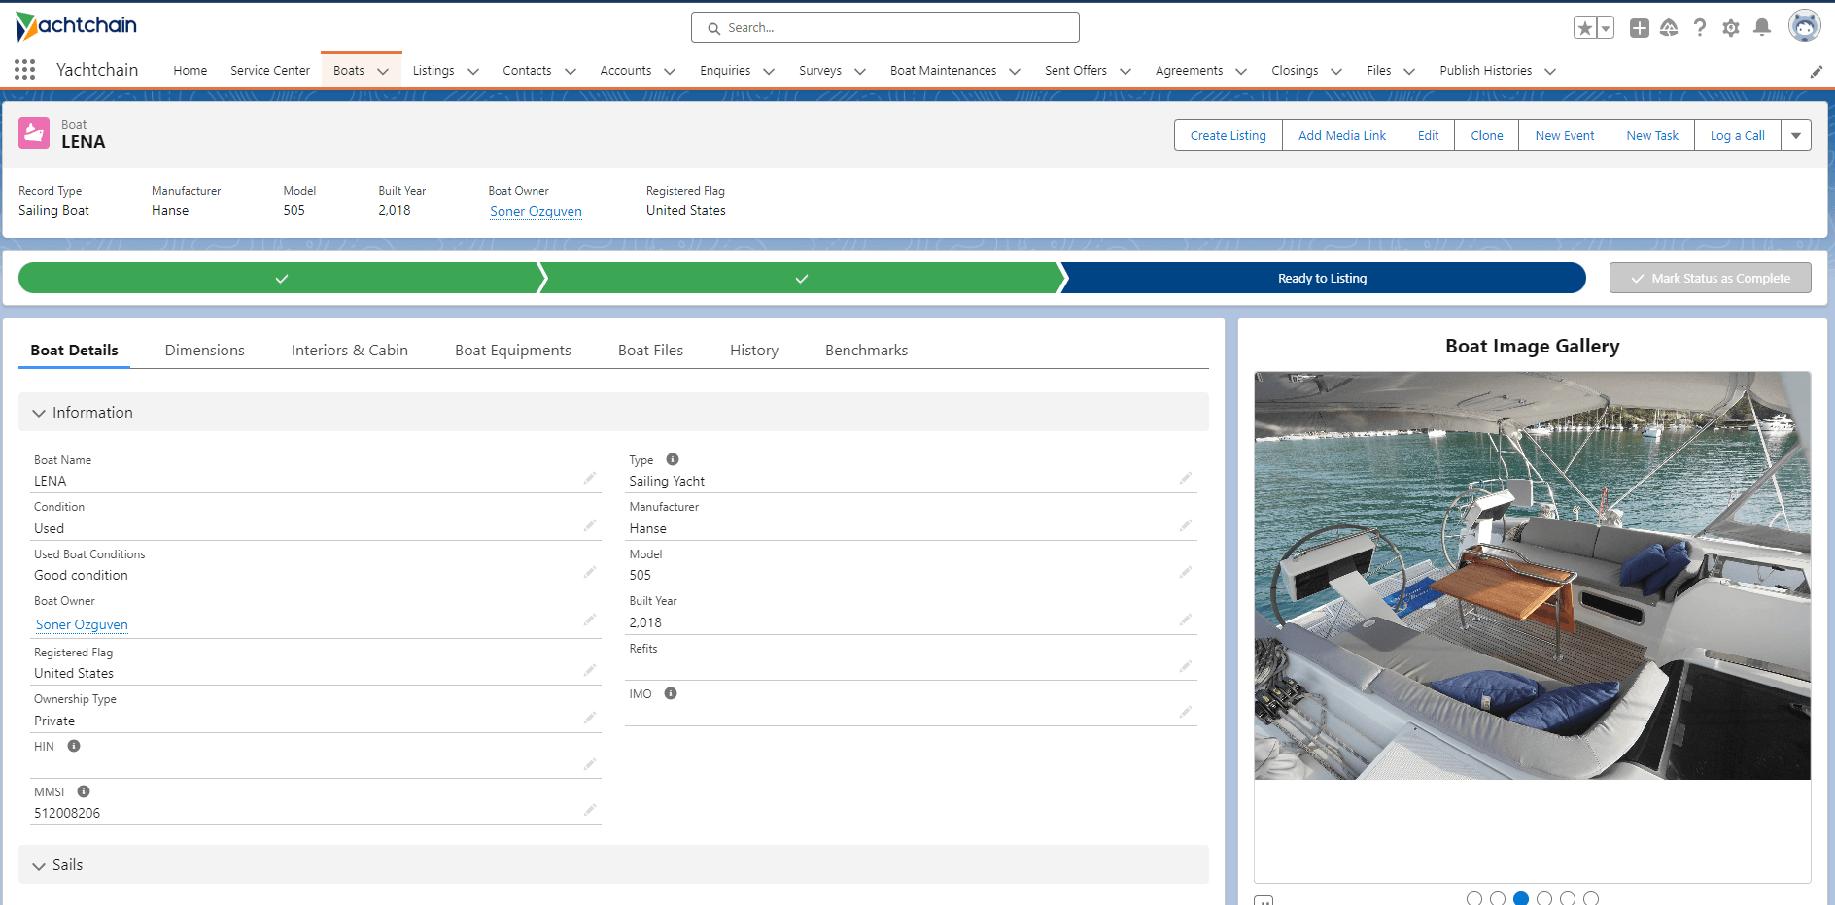This screenshot has width=1835, height=905.
Task: Expand the Listings nav dropdown arrow
Action: (473, 71)
